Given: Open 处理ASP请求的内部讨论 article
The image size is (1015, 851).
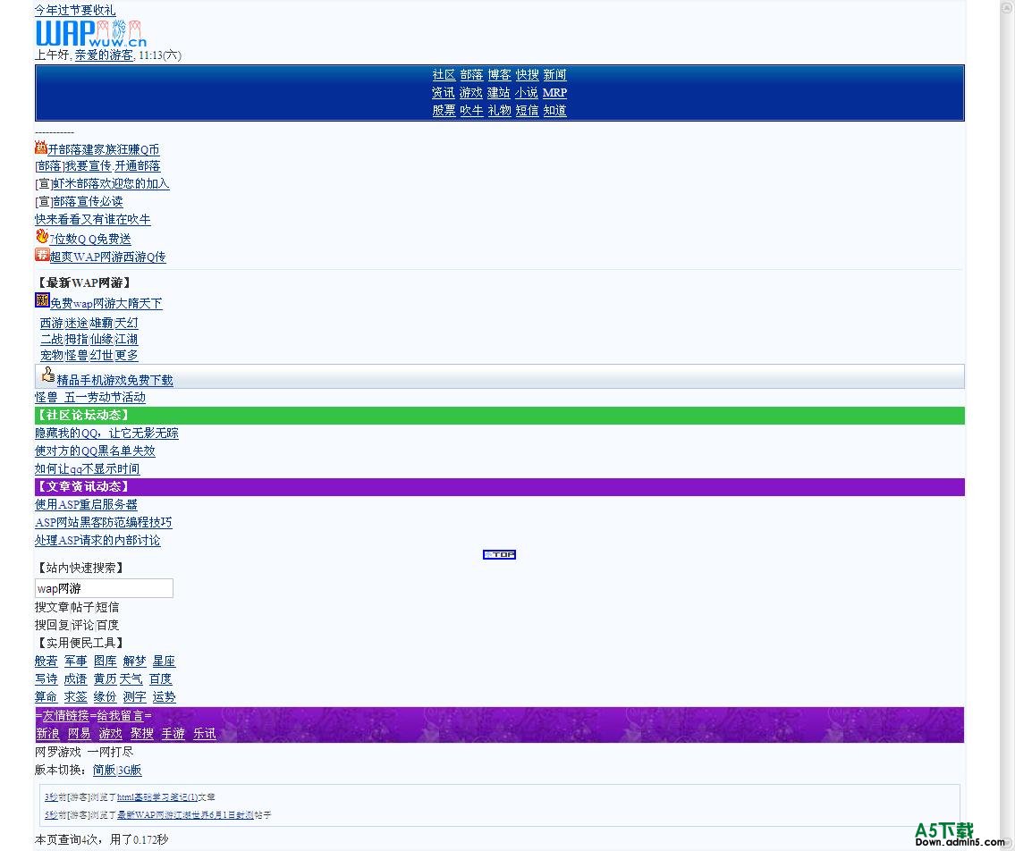Looking at the screenshot, I should click(97, 541).
